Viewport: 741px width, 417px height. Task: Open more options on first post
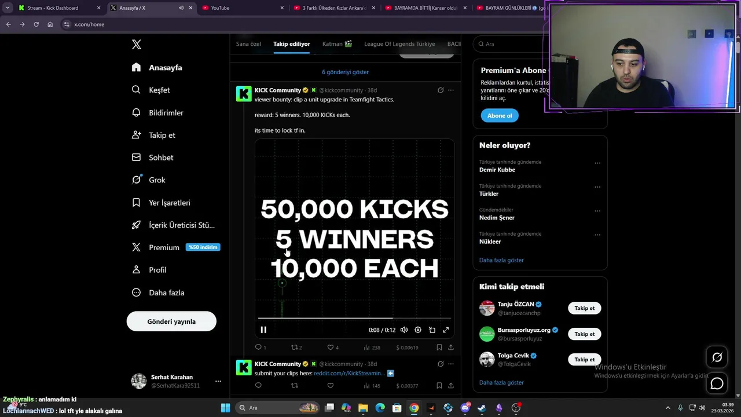[x=451, y=90]
